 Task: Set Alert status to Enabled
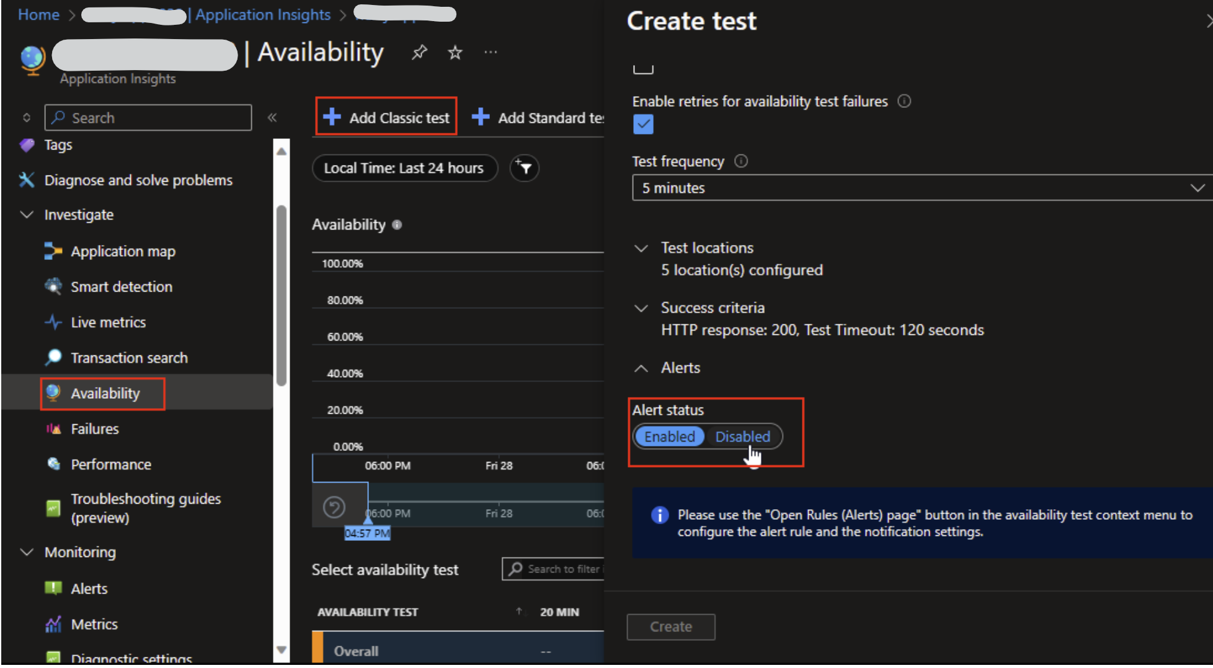tap(670, 437)
